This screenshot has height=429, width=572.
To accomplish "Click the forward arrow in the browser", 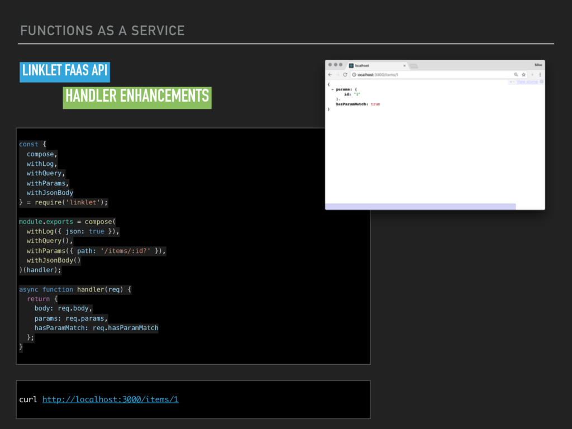I will [x=338, y=74].
